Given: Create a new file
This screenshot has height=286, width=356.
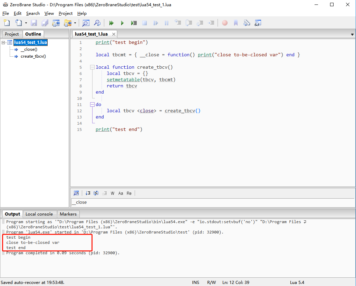Looking at the screenshot, I should click(x=7, y=22).
